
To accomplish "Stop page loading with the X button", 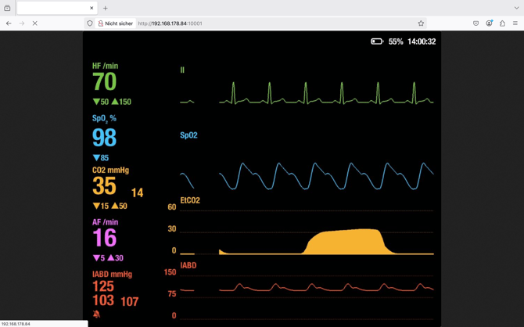I will pyautogui.click(x=34, y=23).
